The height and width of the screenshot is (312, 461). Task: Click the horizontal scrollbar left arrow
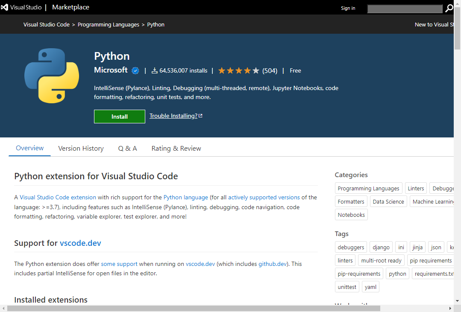click(x=3, y=309)
